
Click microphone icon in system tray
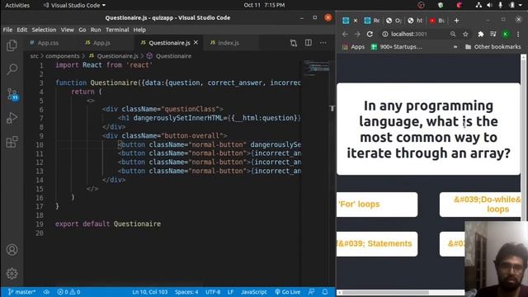501,5
